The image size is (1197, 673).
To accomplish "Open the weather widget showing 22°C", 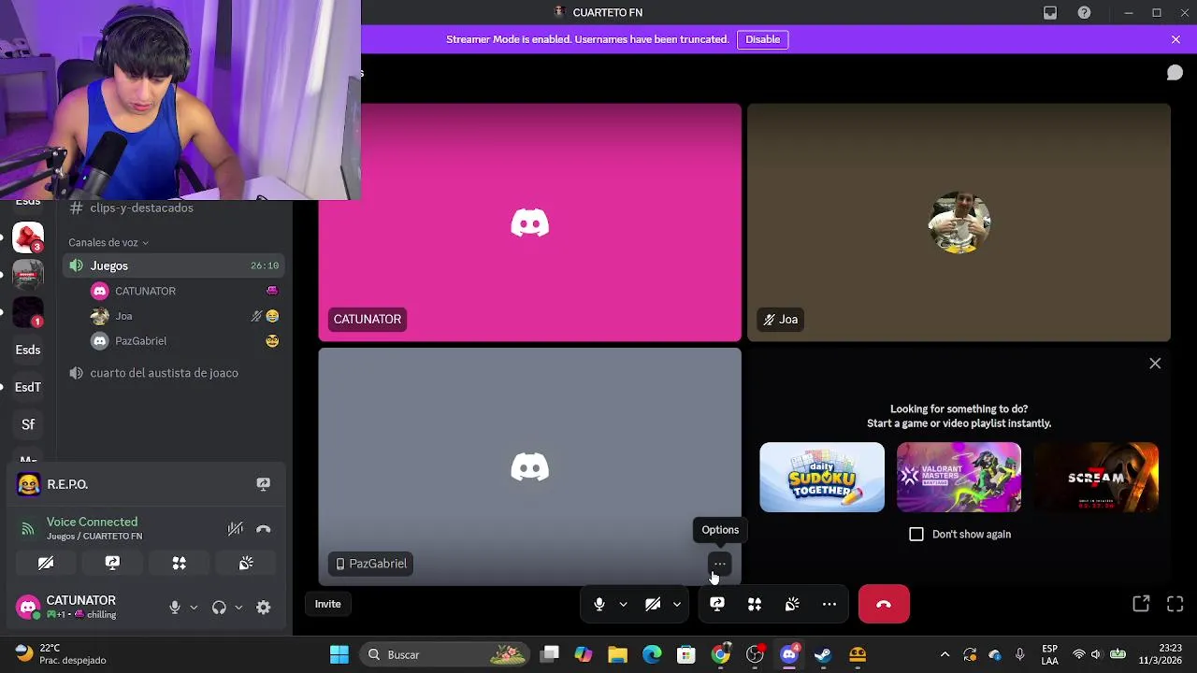I will pyautogui.click(x=61, y=654).
